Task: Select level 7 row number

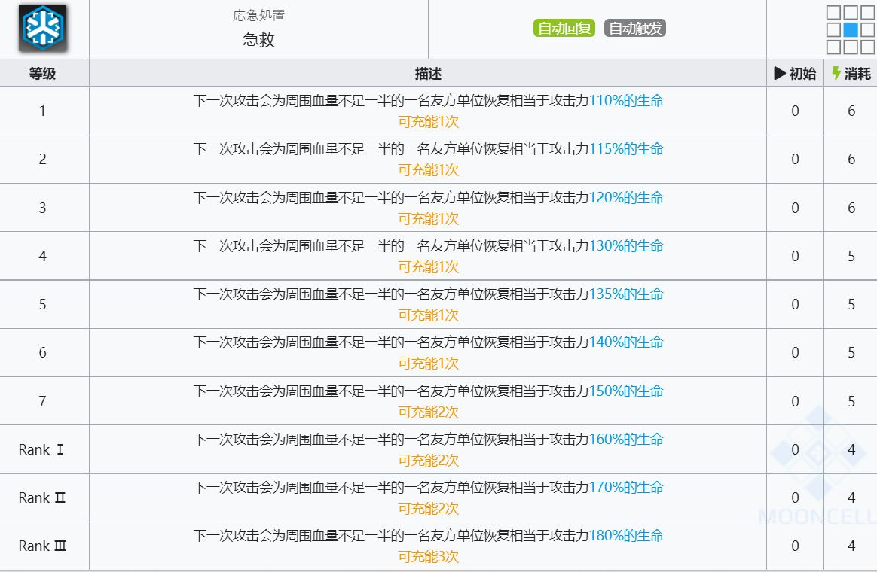Action: tap(42, 401)
